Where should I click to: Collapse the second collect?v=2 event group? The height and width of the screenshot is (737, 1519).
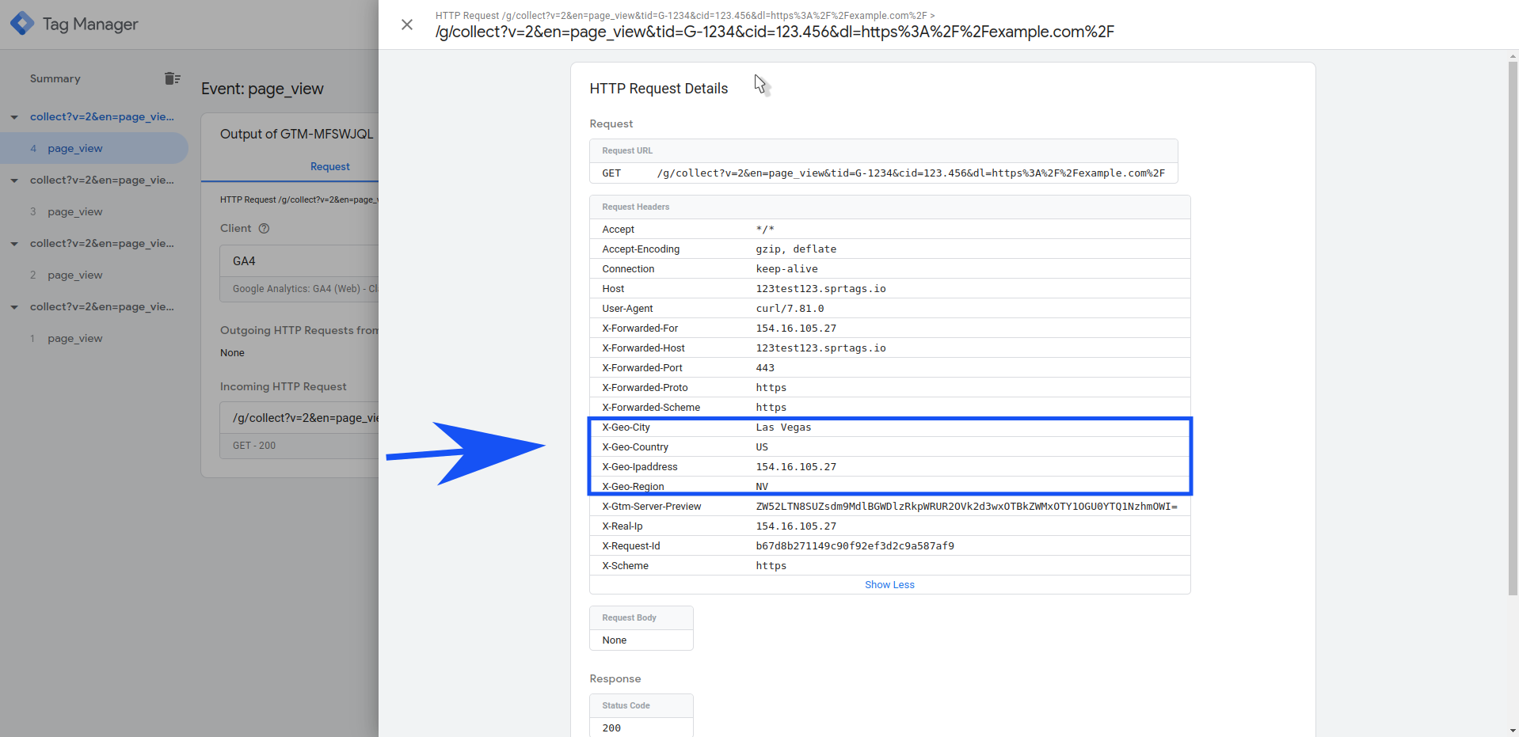click(x=13, y=180)
